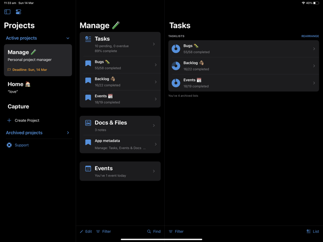Open Archived projects section
Viewport: 323px width, 242px height.
click(24, 133)
